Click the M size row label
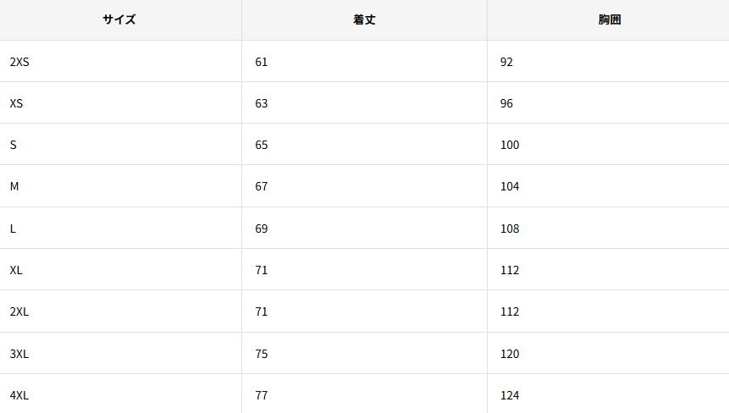 point(14,186)
